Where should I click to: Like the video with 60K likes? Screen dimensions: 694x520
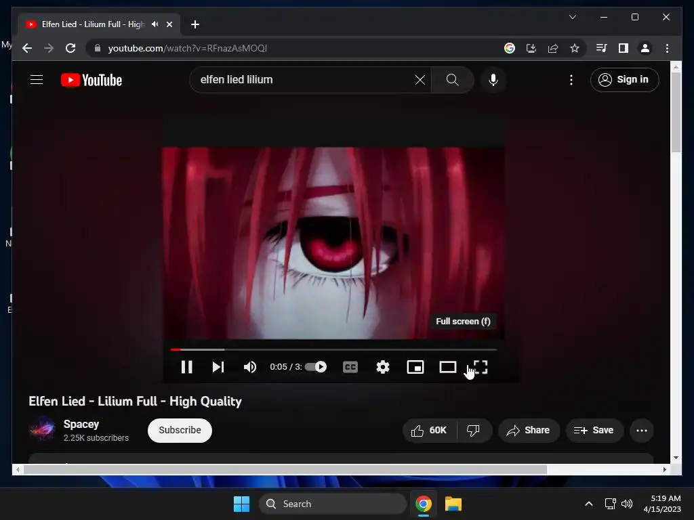coord(429,430)
